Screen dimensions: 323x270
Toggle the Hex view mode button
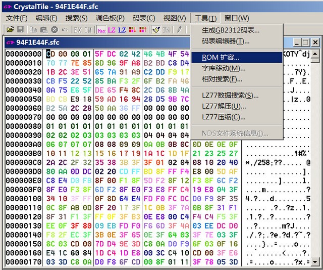tap(101, 30)
